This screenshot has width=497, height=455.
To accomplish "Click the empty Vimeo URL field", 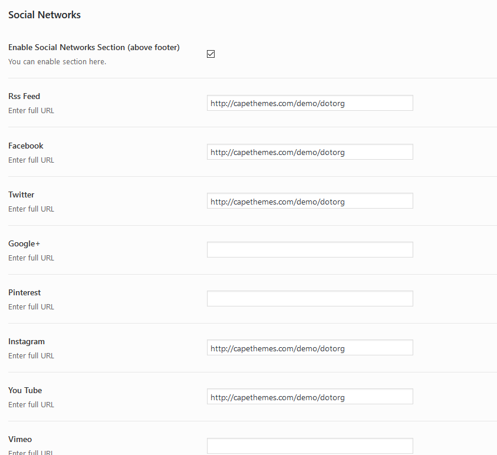I will click(x=310, y=446).
